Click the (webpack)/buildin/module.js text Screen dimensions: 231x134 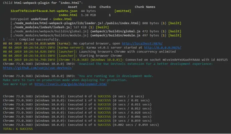(x=115, y=35)
